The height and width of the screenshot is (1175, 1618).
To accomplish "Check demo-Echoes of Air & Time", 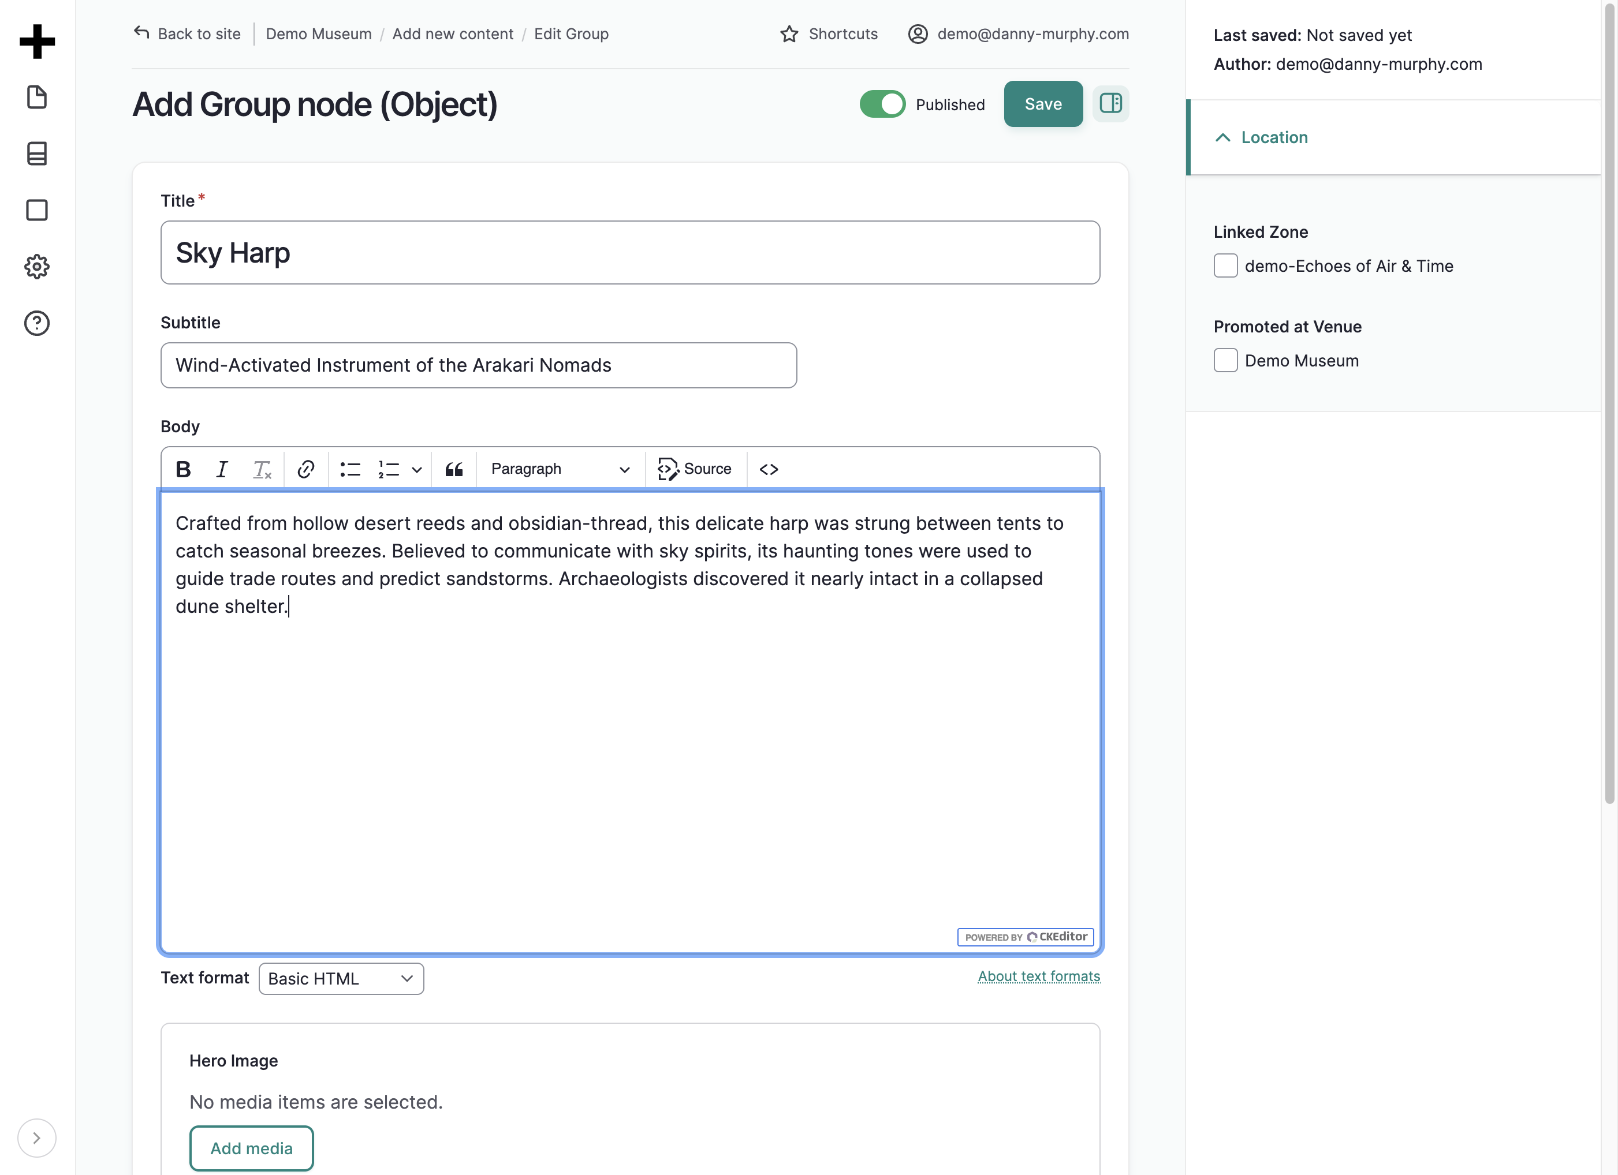I will pos(1226,266).
